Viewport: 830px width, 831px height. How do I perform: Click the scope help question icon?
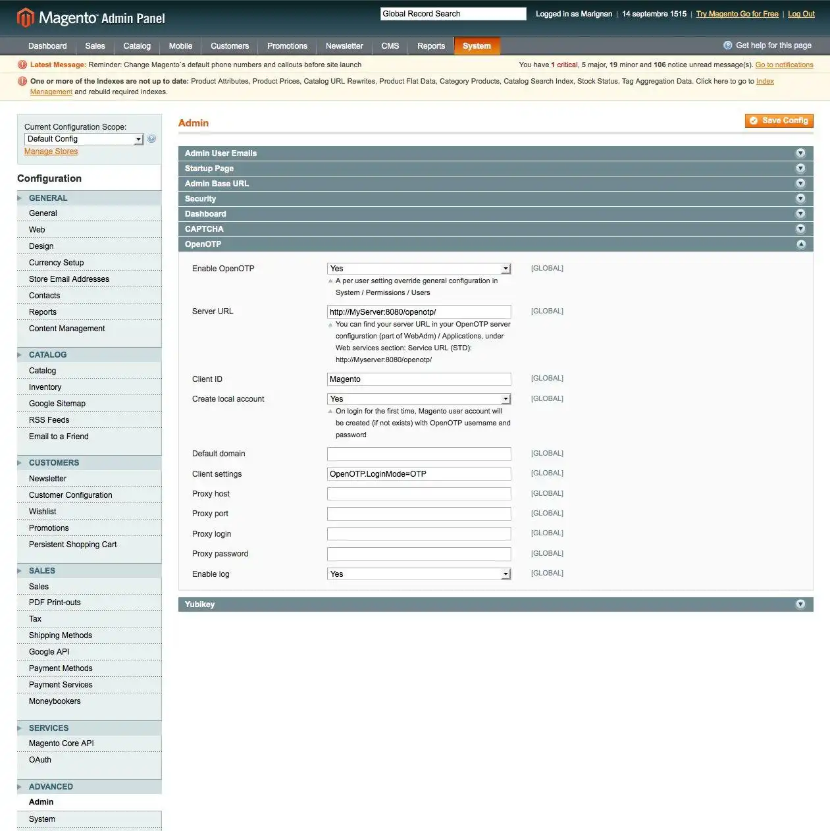[x=151, y=139]
